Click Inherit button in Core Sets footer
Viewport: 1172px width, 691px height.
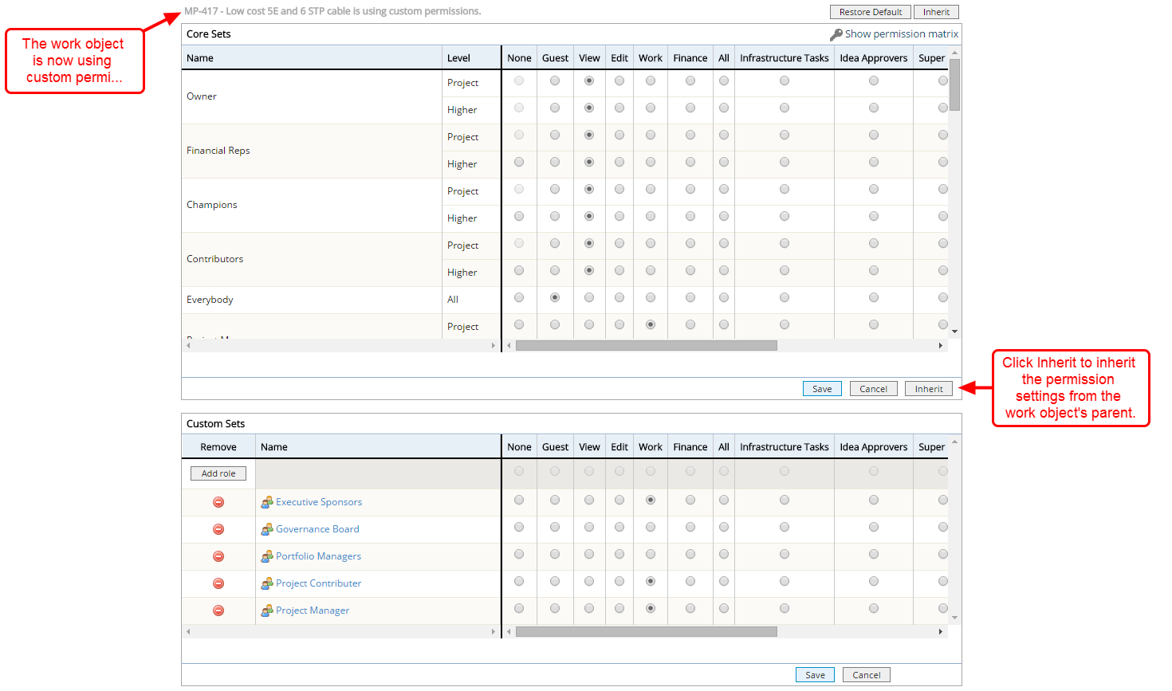click(x=929, y=389)
